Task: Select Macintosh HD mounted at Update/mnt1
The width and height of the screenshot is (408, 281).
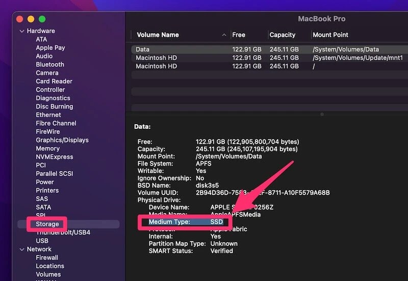Action: point(270,58)
